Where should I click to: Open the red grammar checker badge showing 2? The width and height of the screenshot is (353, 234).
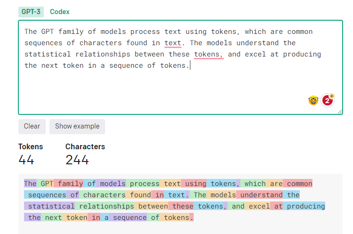tap(328, 100)
